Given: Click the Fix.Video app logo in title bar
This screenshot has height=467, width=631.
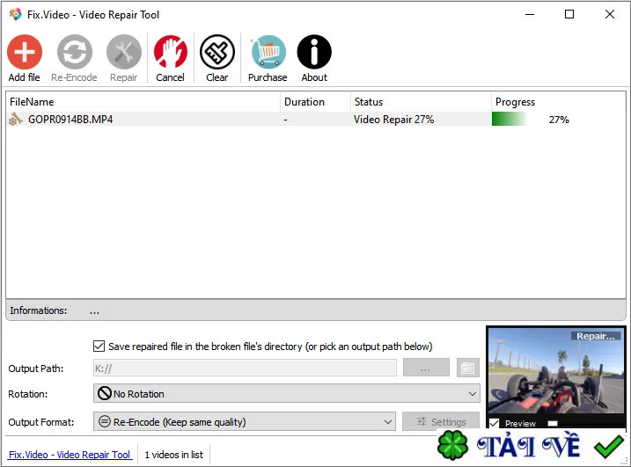Looking at the screenshot, I should pyautogui.click(x=16, y=14).
